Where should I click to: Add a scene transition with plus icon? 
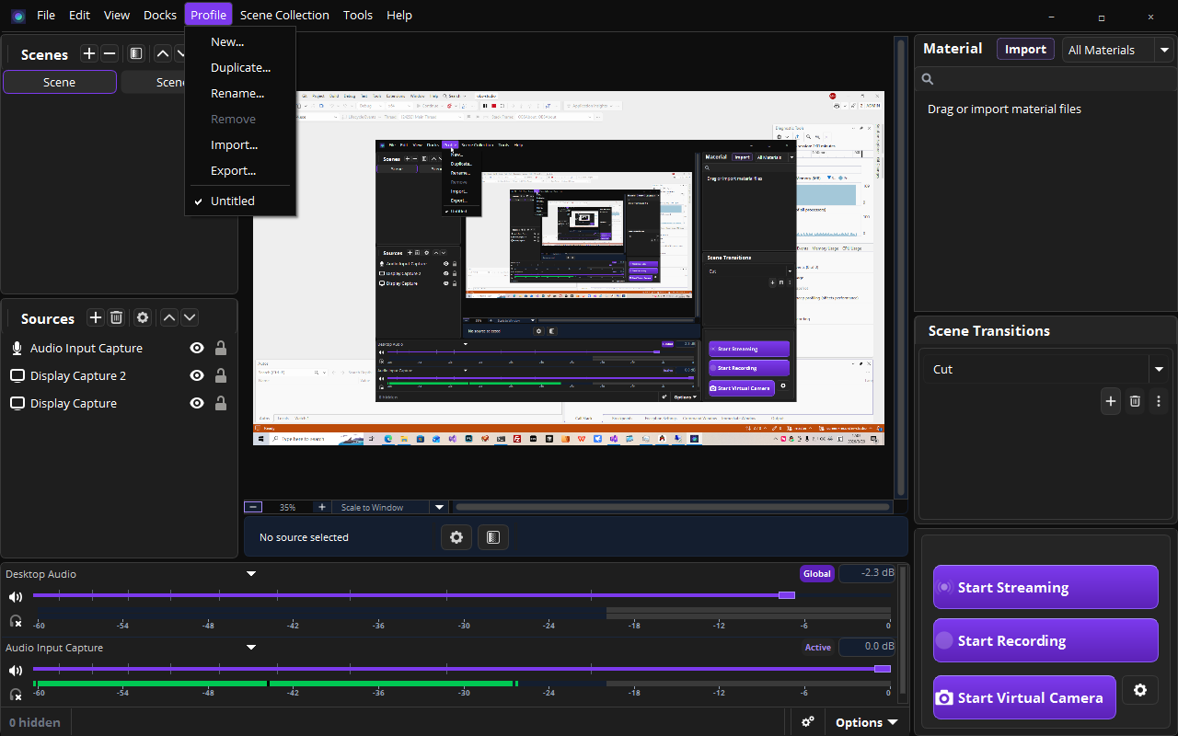pos(1111,401)
